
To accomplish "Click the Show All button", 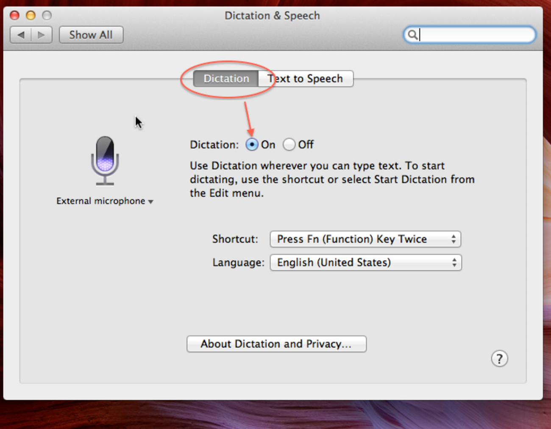I will [91, 35].
